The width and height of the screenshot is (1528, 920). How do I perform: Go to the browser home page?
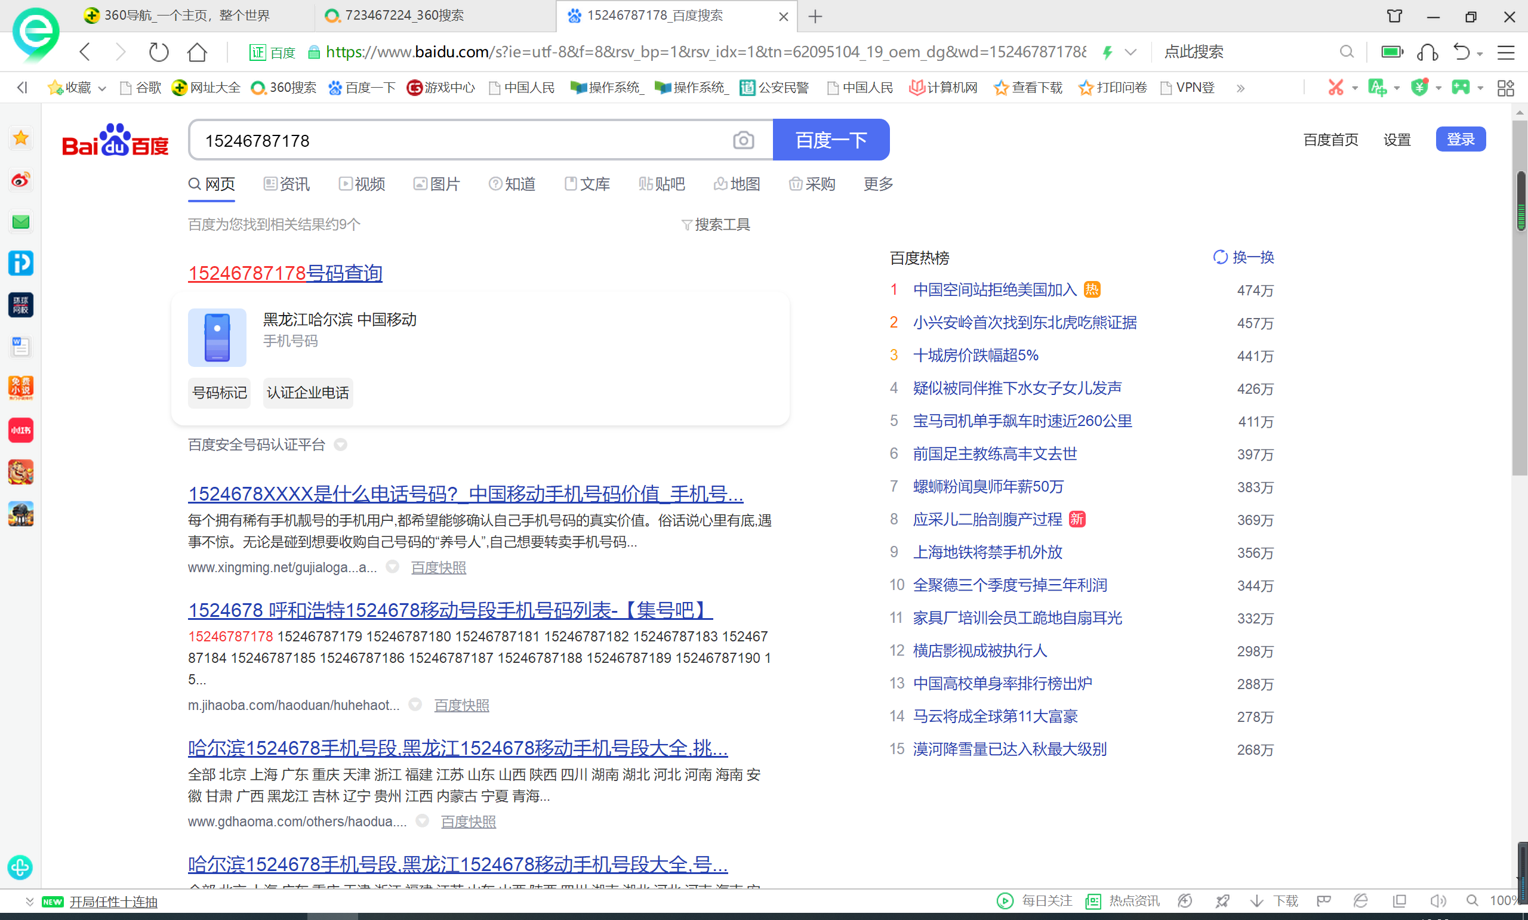(x=197, y=52)
